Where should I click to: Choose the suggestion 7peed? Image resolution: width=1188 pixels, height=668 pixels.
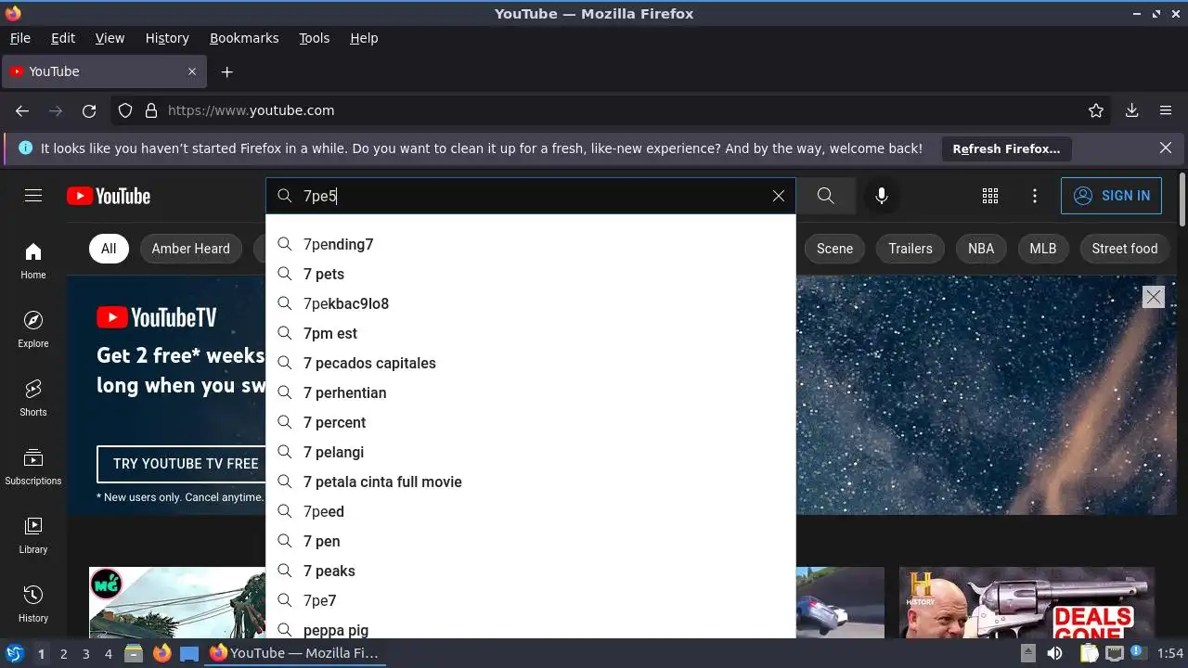(531, 511)
